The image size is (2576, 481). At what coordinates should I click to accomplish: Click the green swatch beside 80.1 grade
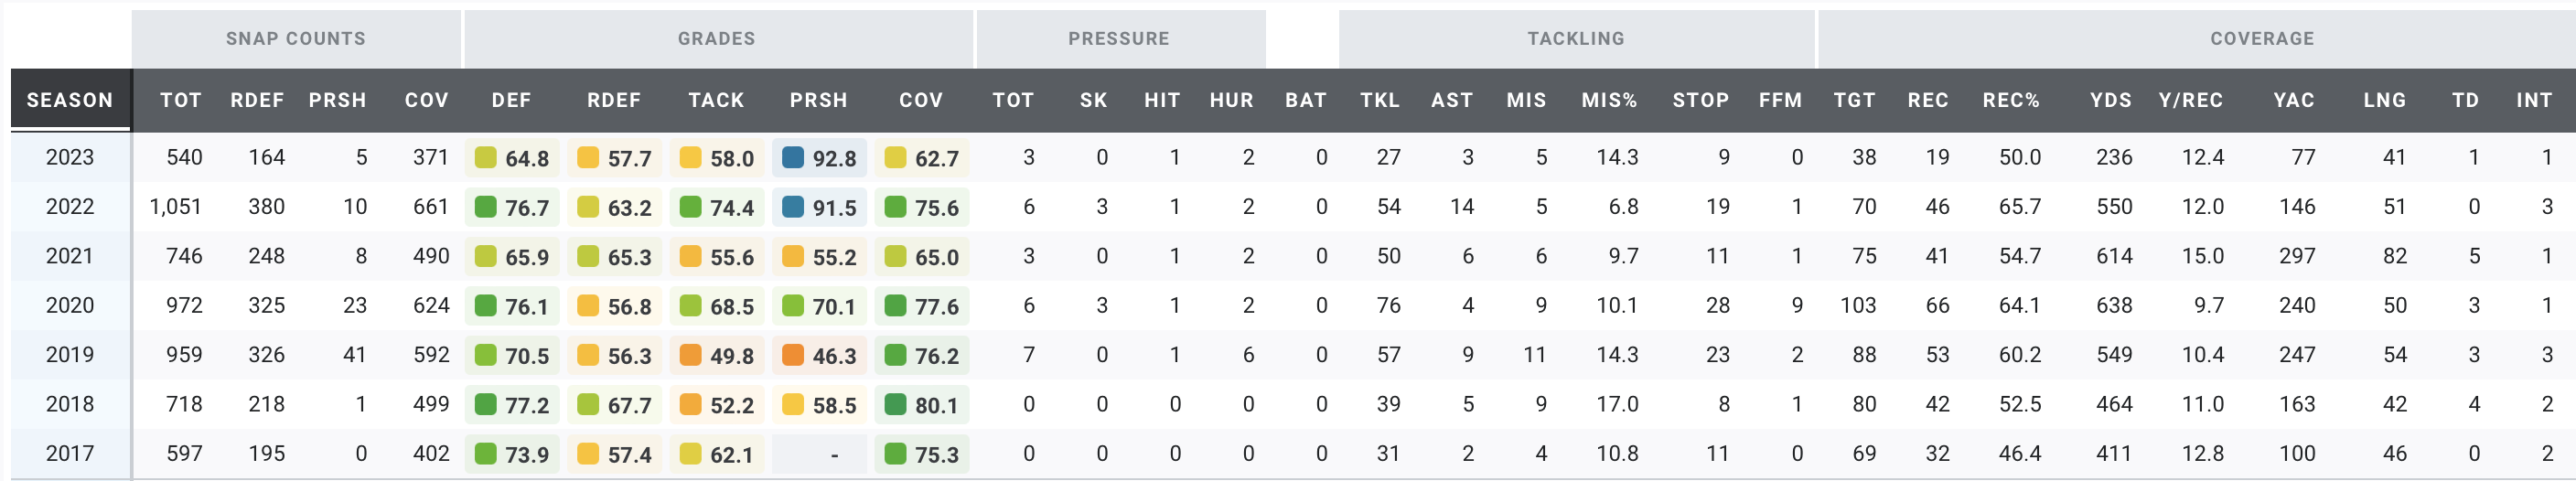[895, 404]
